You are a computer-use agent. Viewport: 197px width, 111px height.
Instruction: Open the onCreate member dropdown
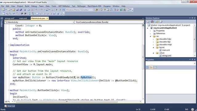point(143,22)
